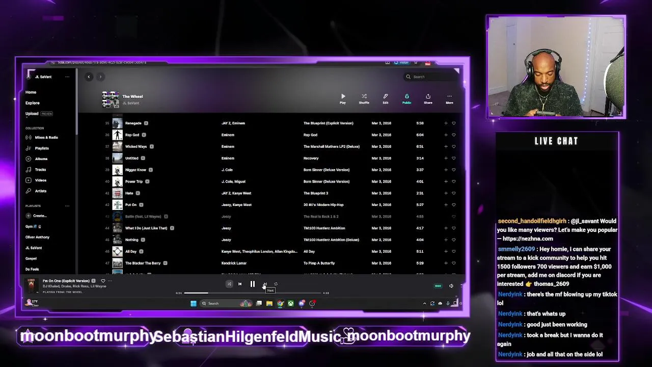
Task: Toggle playlist Public lock setting
Action: click(406, 98)
